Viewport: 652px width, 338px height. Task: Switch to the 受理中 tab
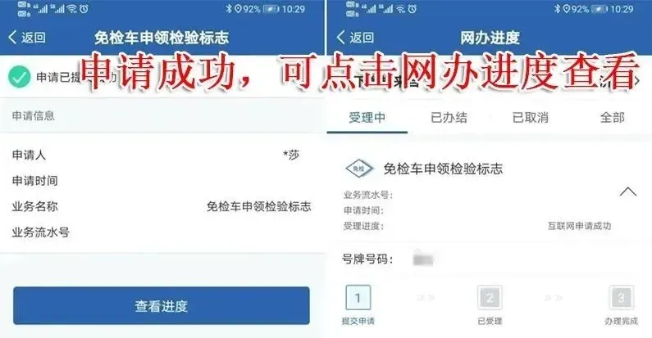coord(367,118)
